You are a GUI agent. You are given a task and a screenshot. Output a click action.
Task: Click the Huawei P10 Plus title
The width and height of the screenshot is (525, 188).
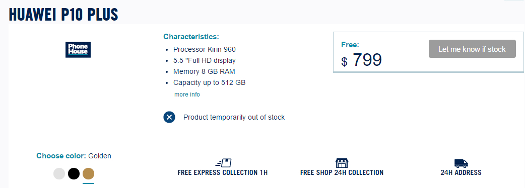(63, 15)
